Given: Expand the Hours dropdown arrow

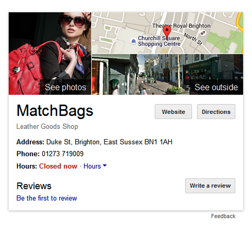Looking at the screenshot, I should pyautogui.click(x=104, y=166).
